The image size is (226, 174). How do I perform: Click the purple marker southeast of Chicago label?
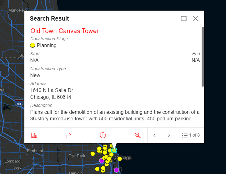coord(117,170)
